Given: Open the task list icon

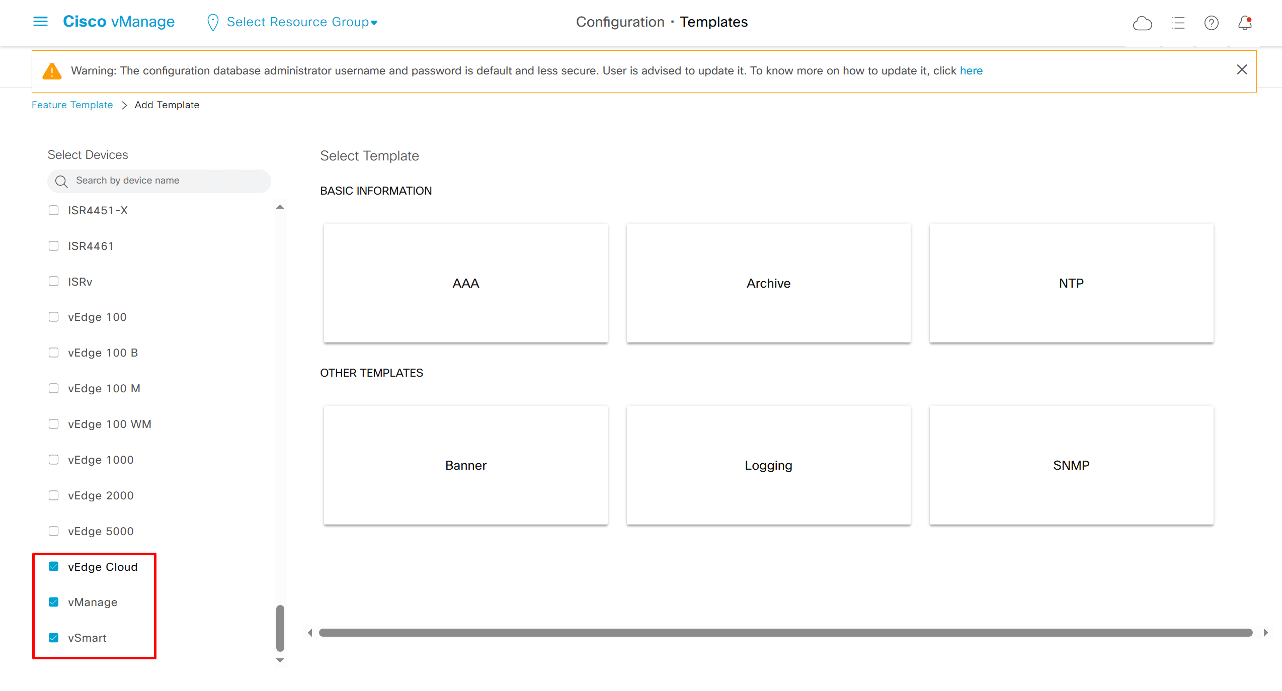Looking at the screenshot, I should [x=1178, y=23].
